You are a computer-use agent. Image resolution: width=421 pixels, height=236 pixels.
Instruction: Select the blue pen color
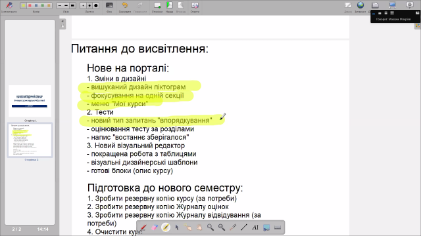click(x=36, y=6)
